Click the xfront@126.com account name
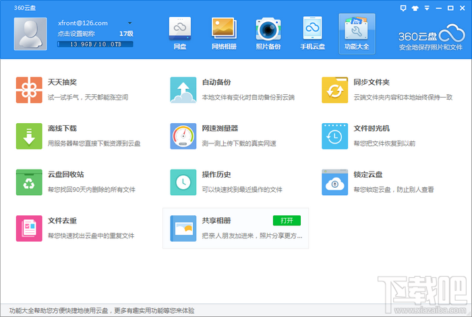Viewport: 472px width, 317px height. (83, 23)
